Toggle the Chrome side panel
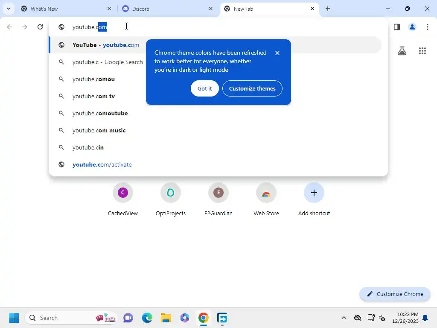Image resolution: width=437 pixels, height=328 pixels. (396, 27)
